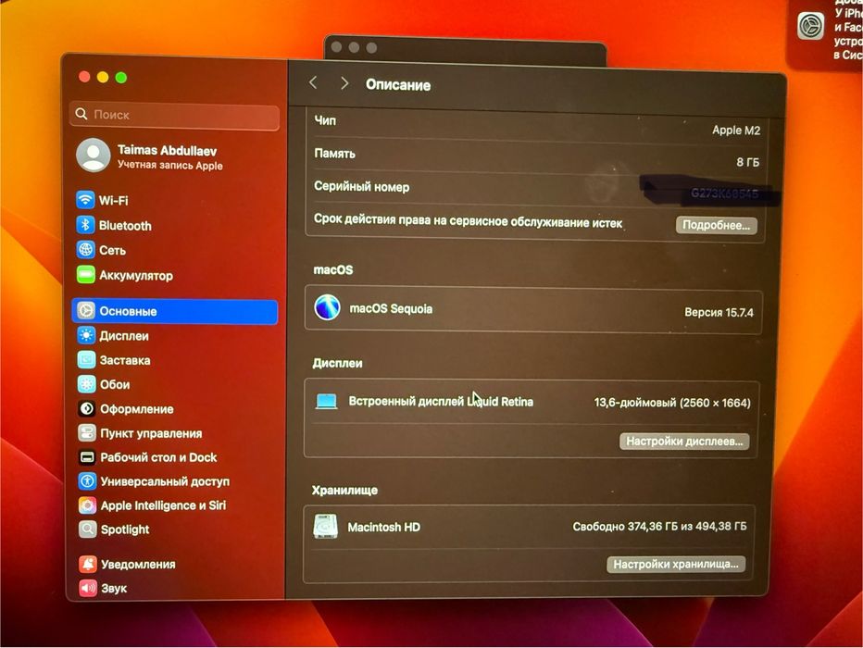
Task: Go forward with the right chevron
Action: (x=344, y=83)
